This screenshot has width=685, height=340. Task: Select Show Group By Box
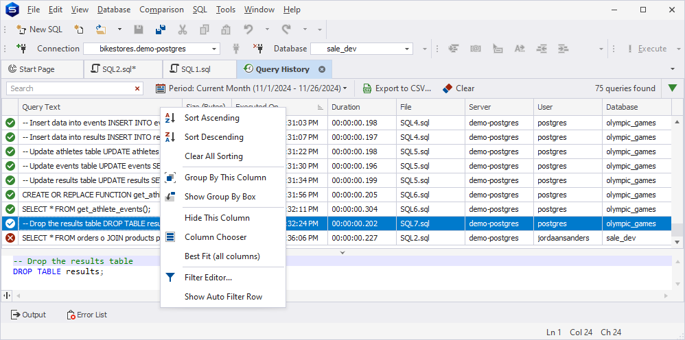pyautogui.click(x=223, y=197)
